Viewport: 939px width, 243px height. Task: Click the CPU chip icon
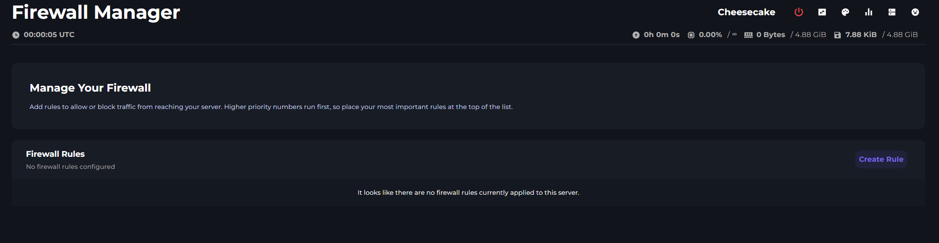coord(691,35)
